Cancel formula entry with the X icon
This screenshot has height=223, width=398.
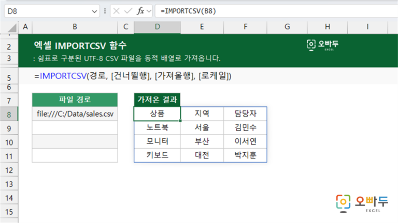tap(116, 11)
